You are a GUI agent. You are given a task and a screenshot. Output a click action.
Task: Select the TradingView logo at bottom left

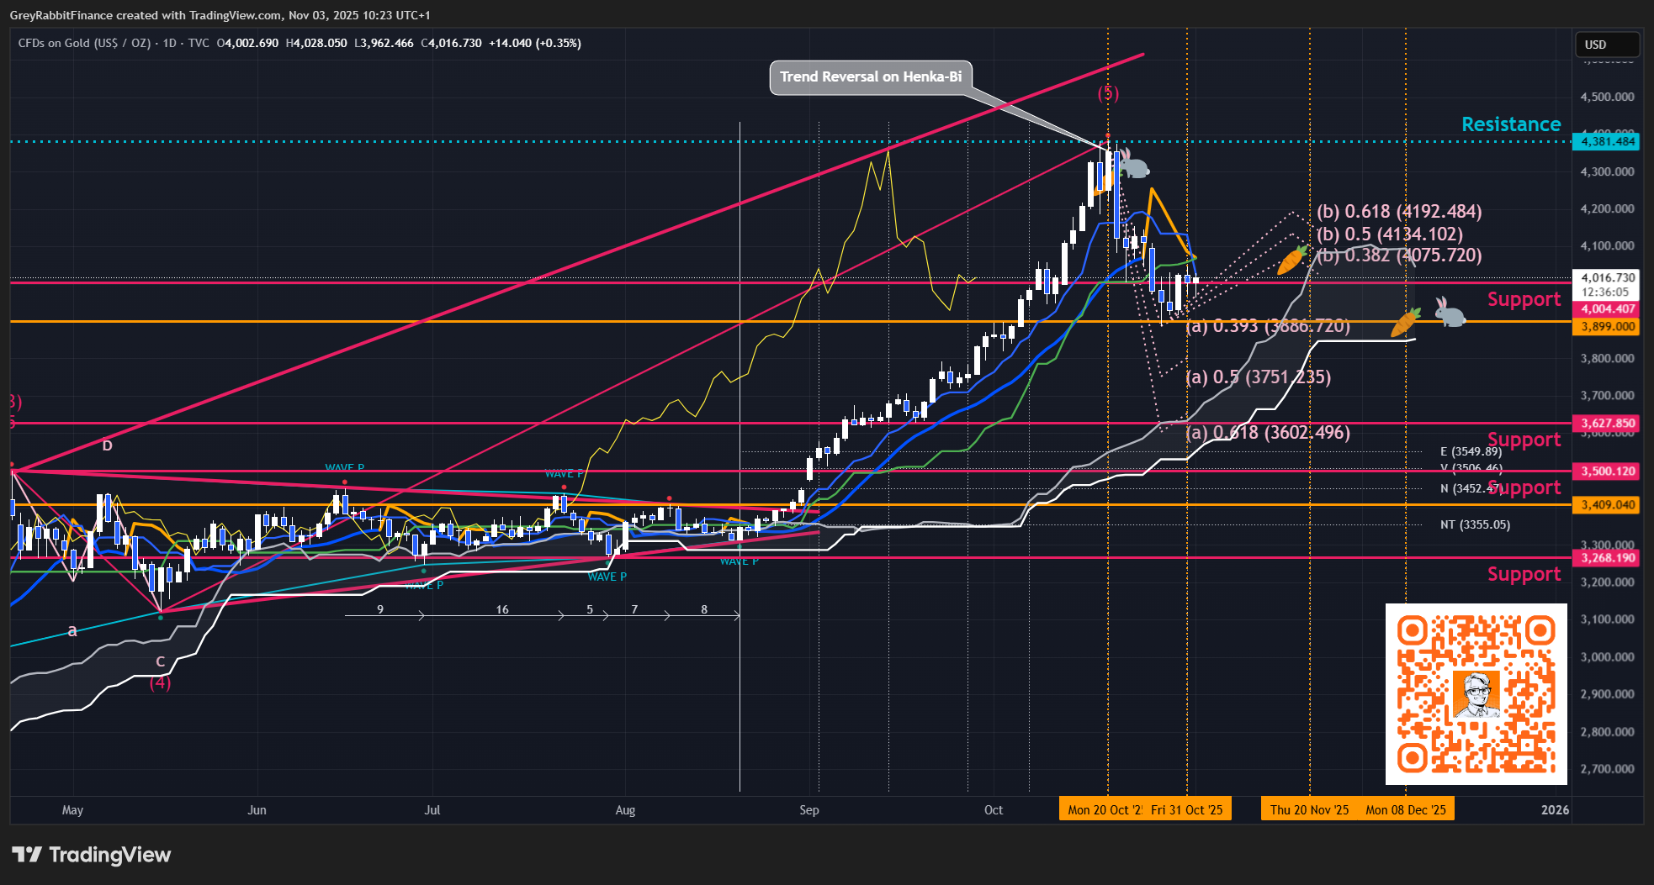[x=93, y=855]
